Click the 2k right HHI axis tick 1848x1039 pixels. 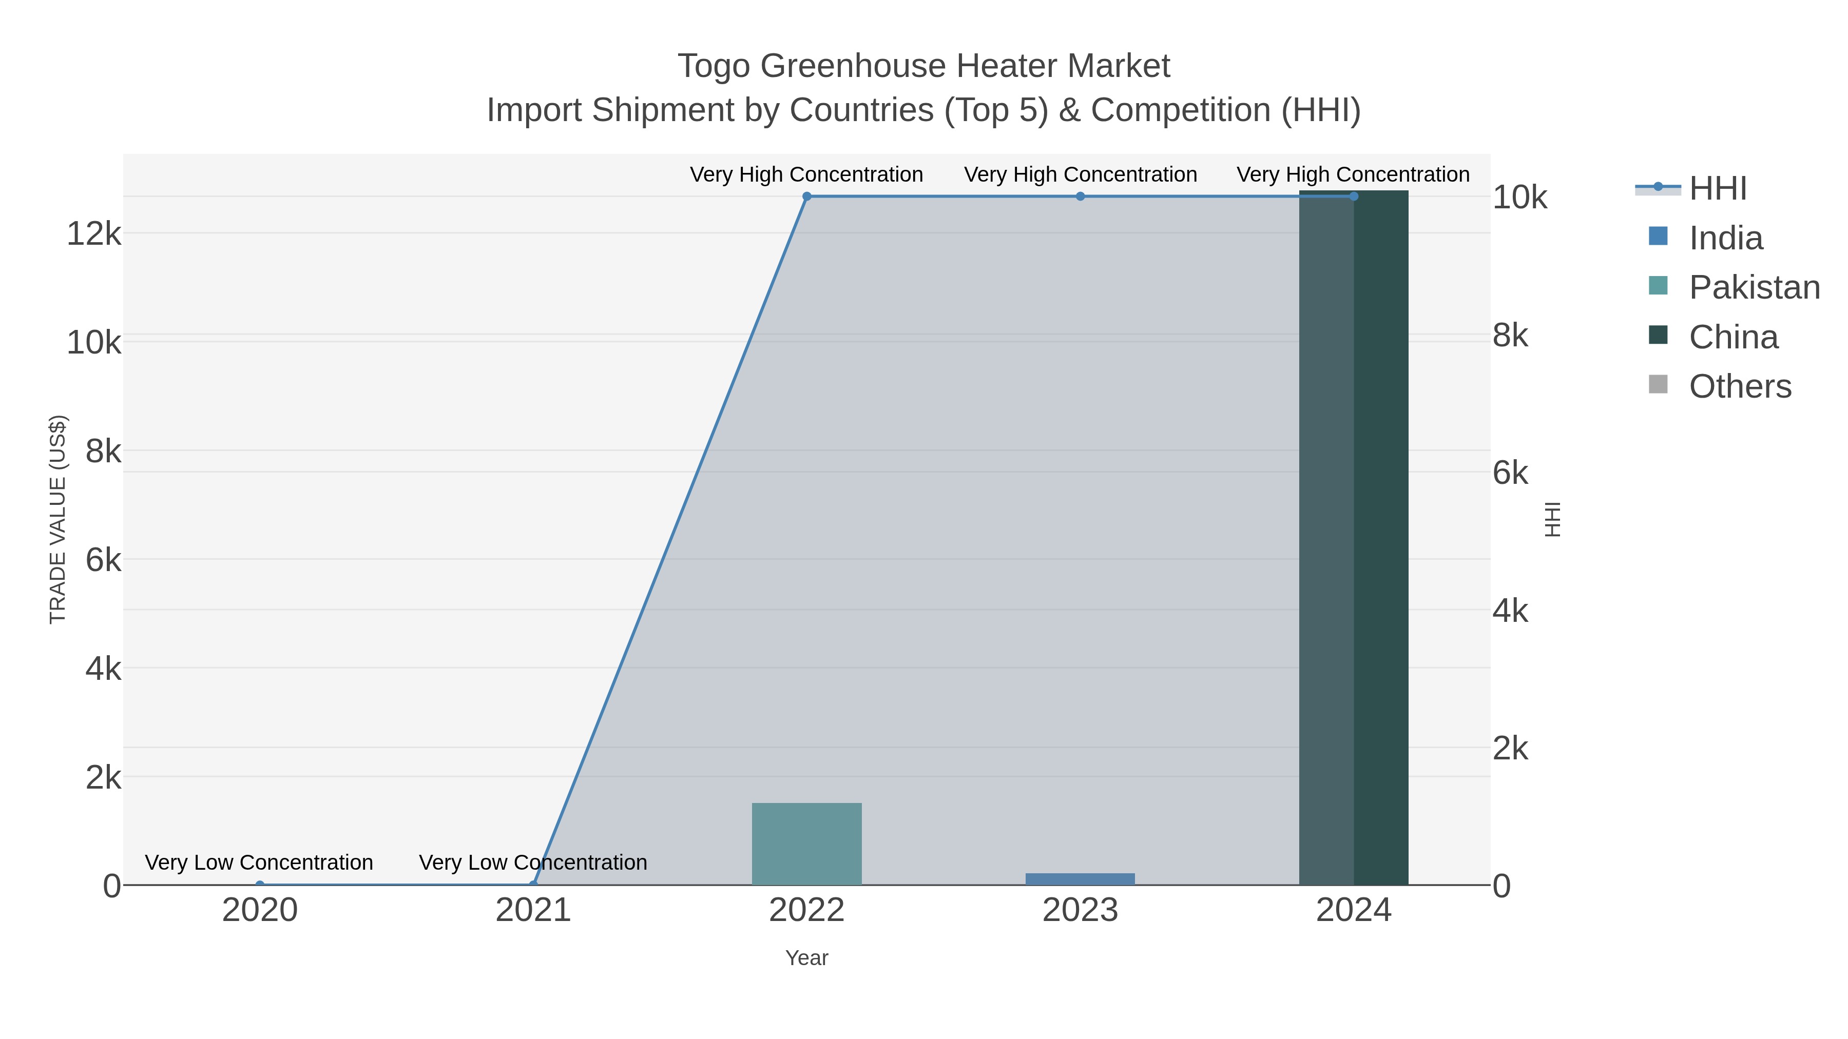tap(1511, 749)
